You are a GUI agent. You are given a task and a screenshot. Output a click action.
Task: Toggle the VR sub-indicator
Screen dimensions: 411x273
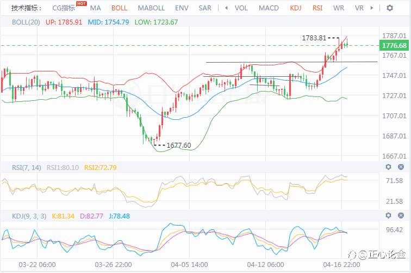359,8
